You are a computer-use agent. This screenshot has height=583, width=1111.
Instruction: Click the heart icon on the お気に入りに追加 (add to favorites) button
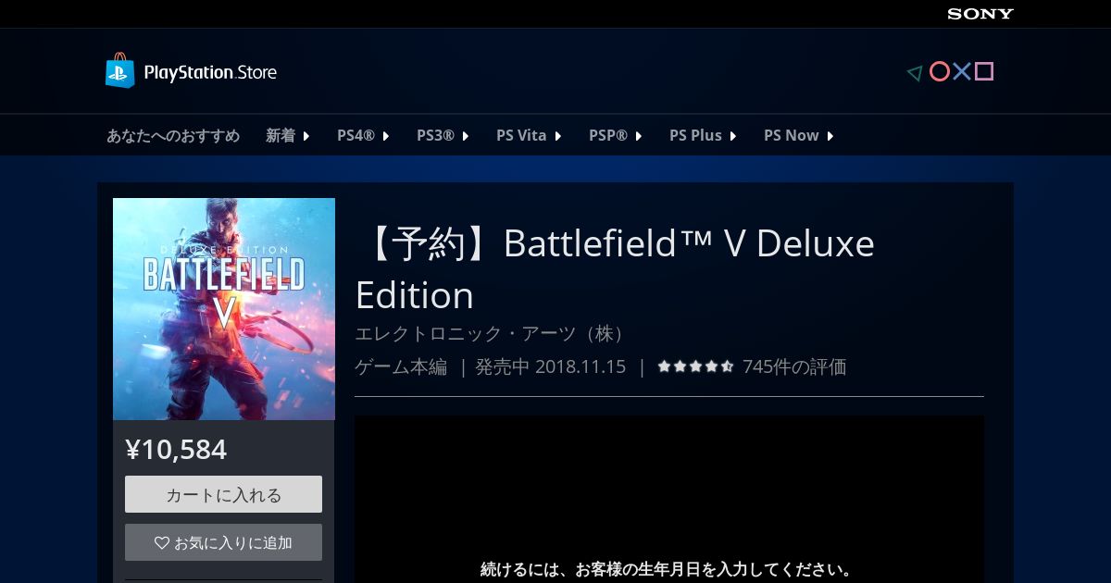(162, 543)
